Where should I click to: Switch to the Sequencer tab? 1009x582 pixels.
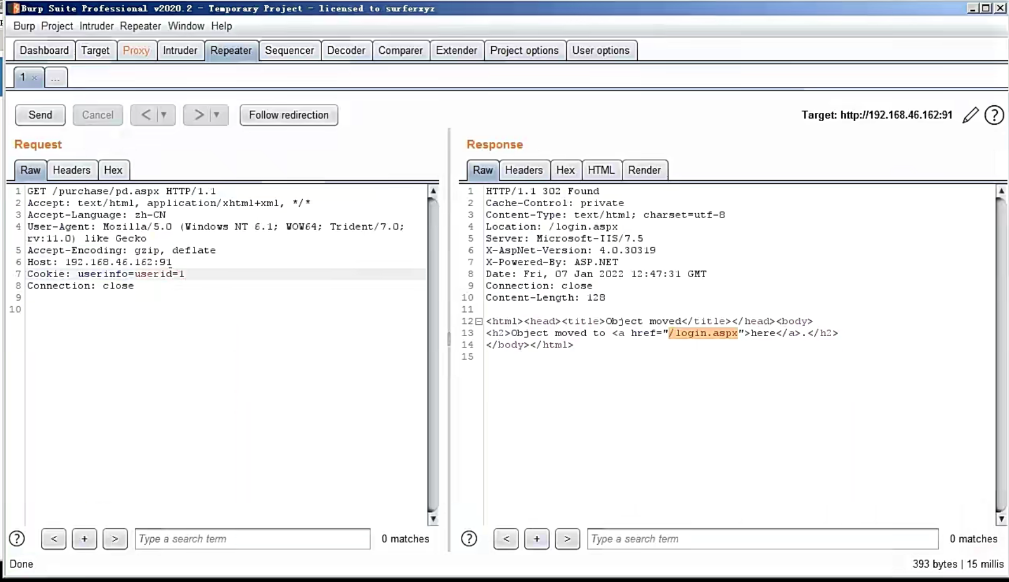(290, 50)
